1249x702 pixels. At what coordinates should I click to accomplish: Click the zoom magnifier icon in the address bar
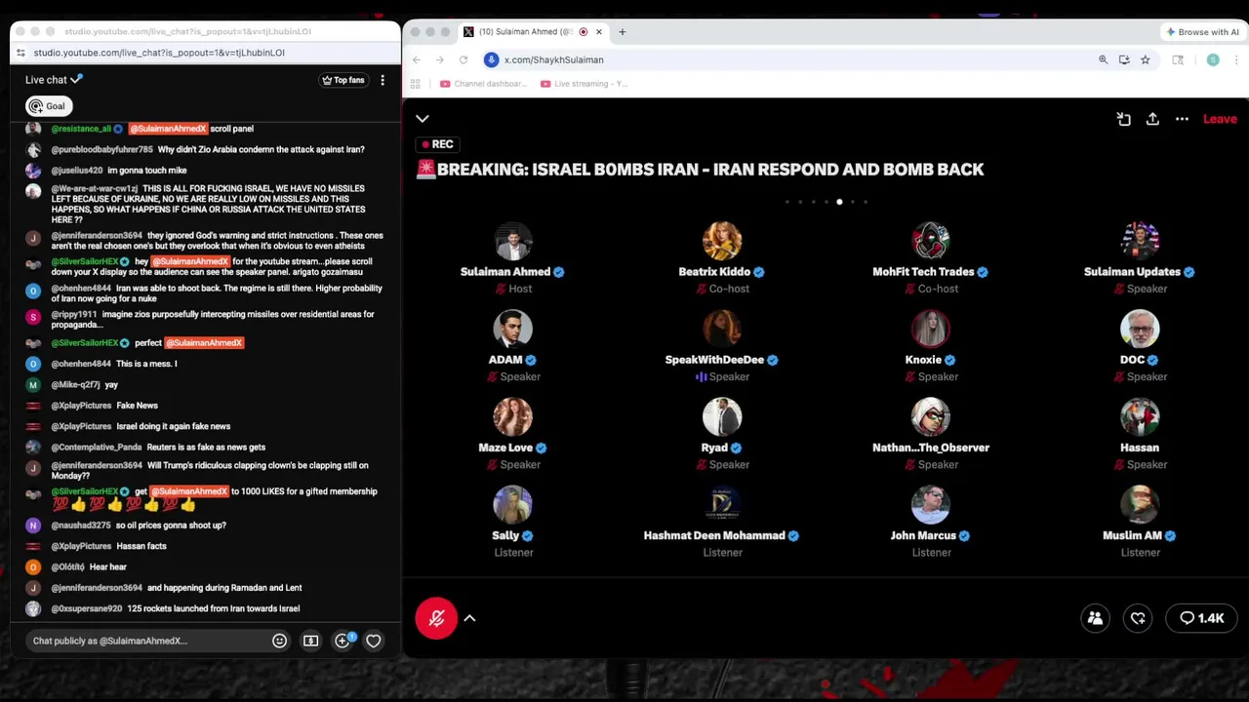[x=1103, y=59]
